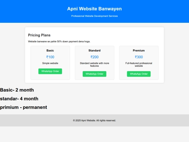
Task: Click the 2025 copyright footer text
Action: pos(94,121)
